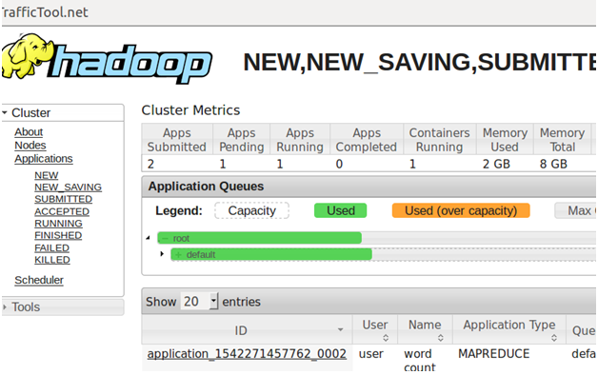Filter applications by SUBMITTED state
This screenshot has height=375, width=598.
click(x=63, y=199)
